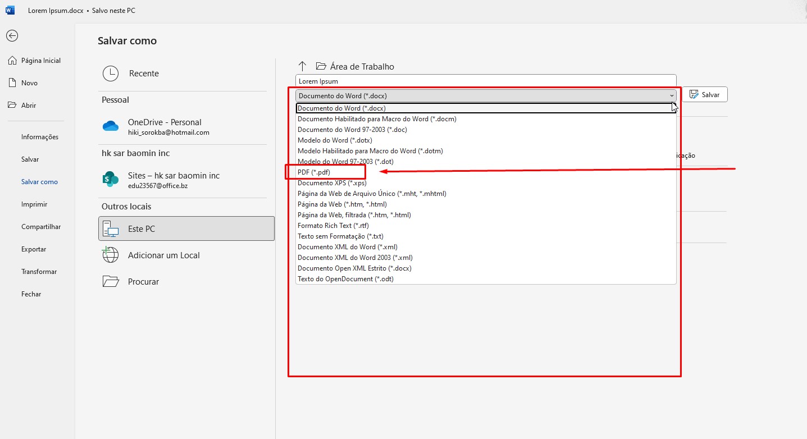807x439 pixels.
Task: Click the file name field Lorem Ipsum
Action: [486, 81]
